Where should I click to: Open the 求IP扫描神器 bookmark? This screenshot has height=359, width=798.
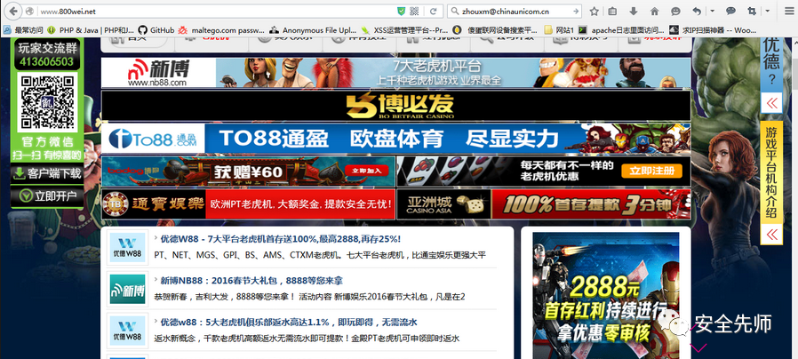click(x=713, y=30)
